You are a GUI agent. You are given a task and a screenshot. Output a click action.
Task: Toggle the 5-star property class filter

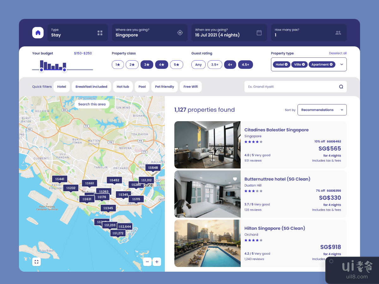pos(176,65)
